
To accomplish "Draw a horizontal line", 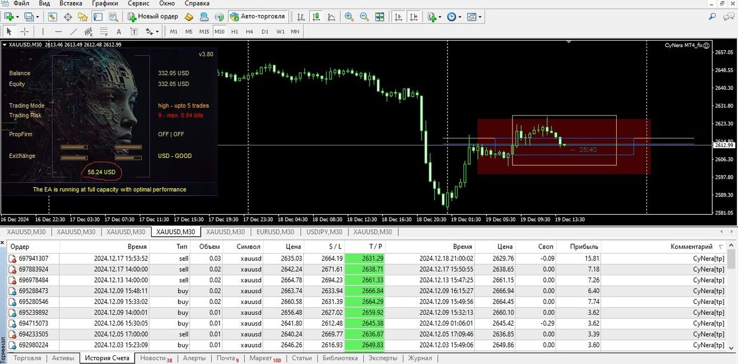I will pyautogui.click(x=58, y=31).
